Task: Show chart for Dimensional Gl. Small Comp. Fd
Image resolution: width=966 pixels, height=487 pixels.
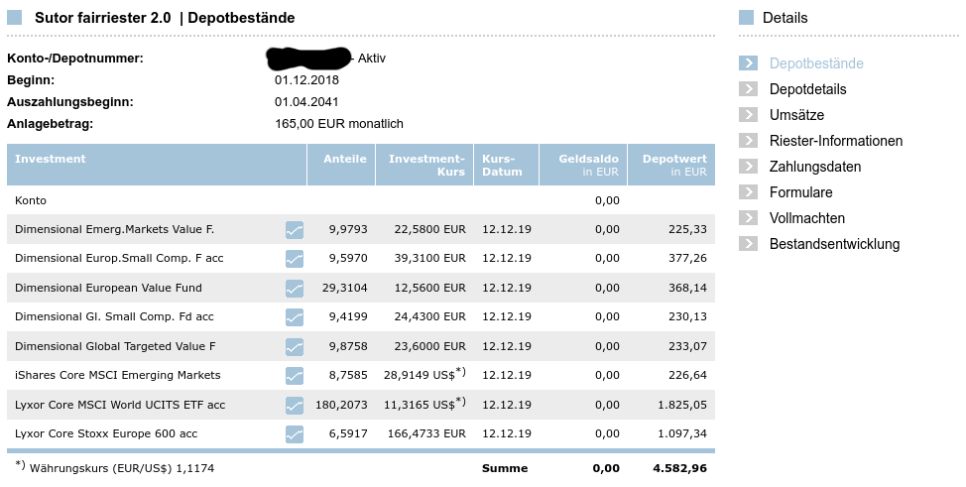Action: click(295, 317)
